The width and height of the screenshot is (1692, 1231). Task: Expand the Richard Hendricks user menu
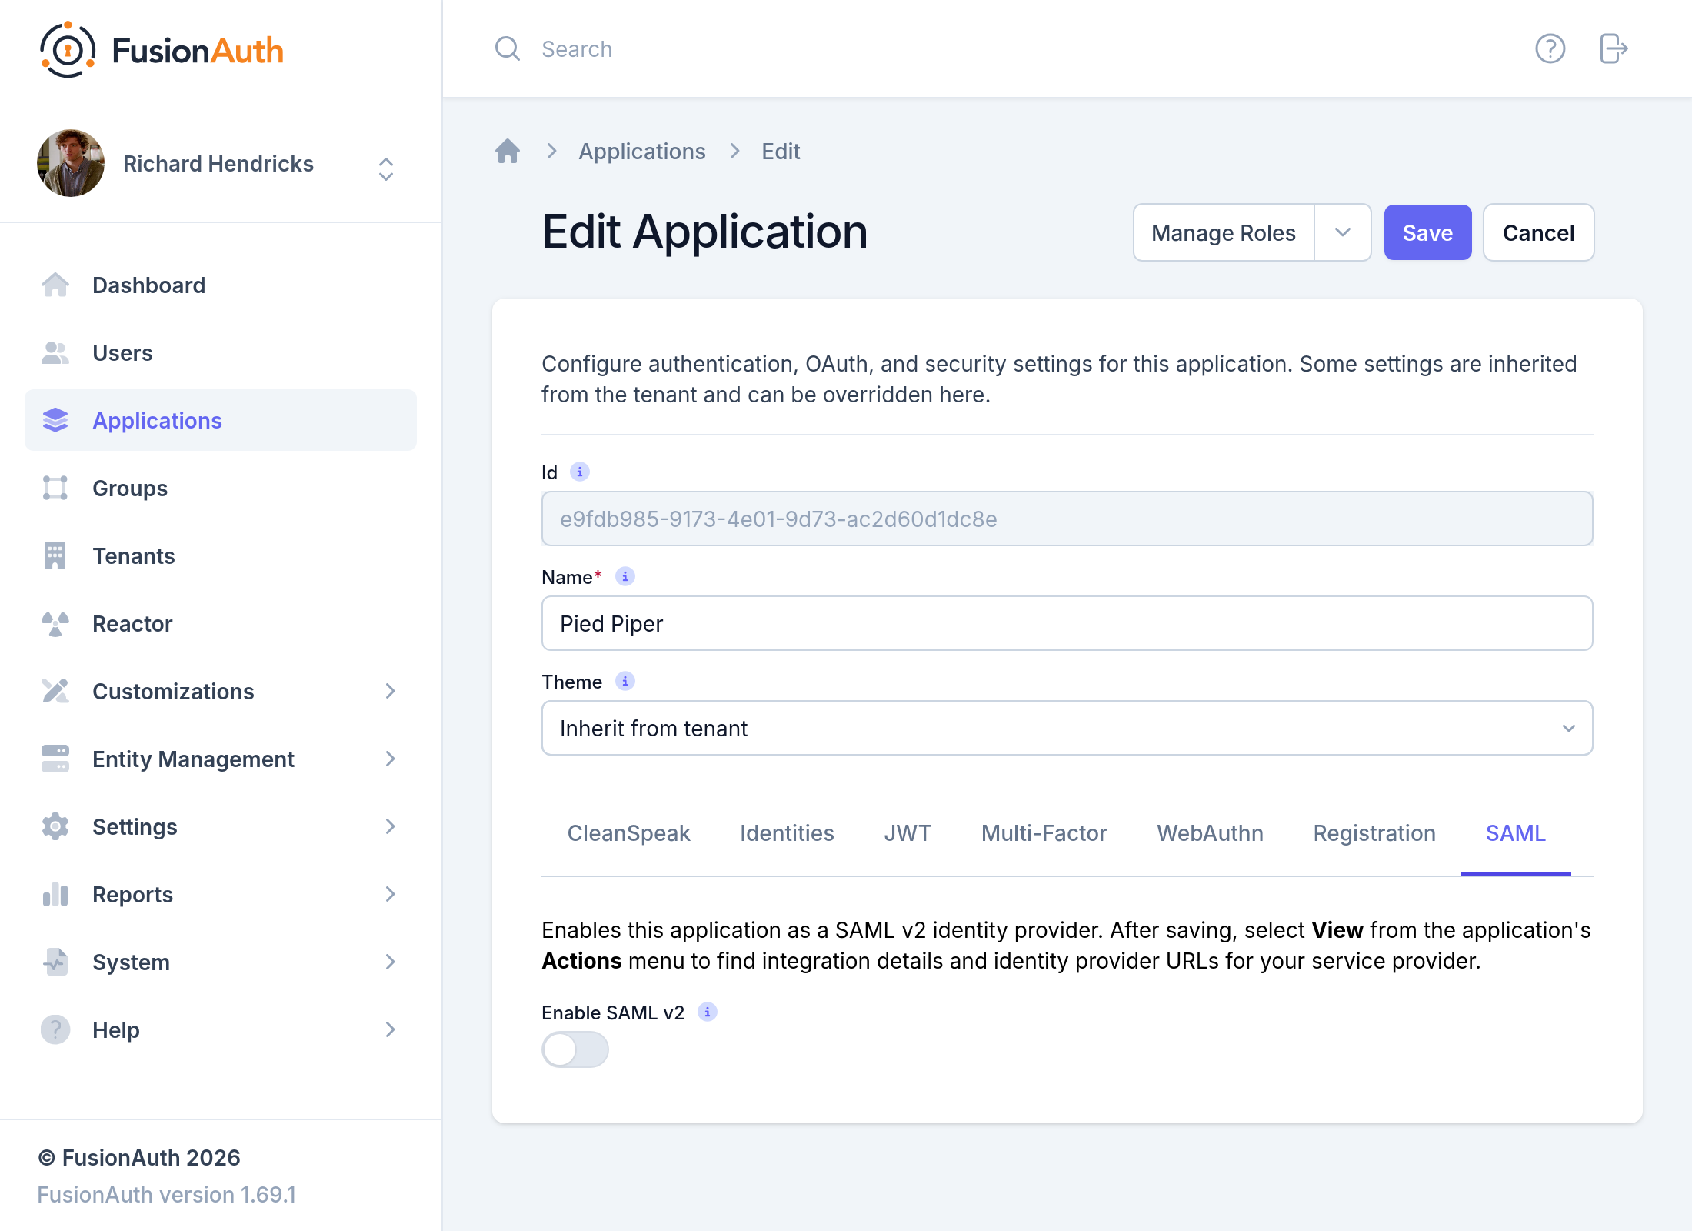click(x=386, y=168)
